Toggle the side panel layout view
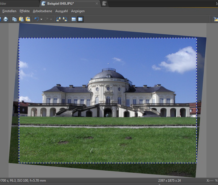The width and height of the screenshot is (218, 185). point(81,19)
